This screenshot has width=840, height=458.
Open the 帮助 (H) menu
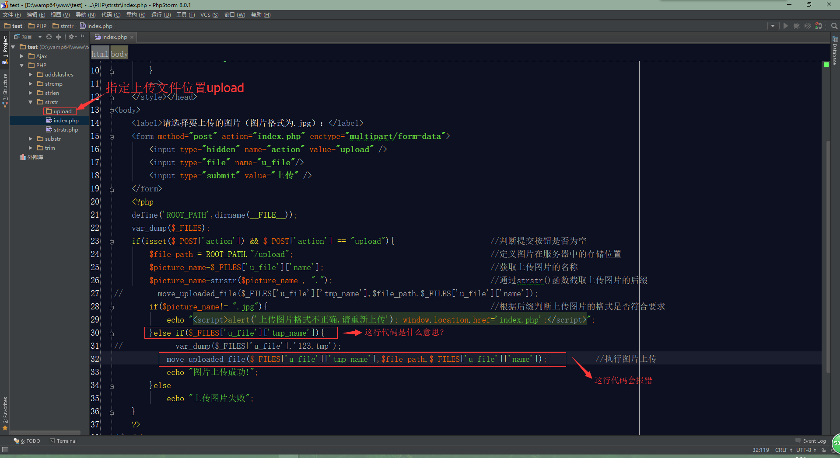pos(261,15)
